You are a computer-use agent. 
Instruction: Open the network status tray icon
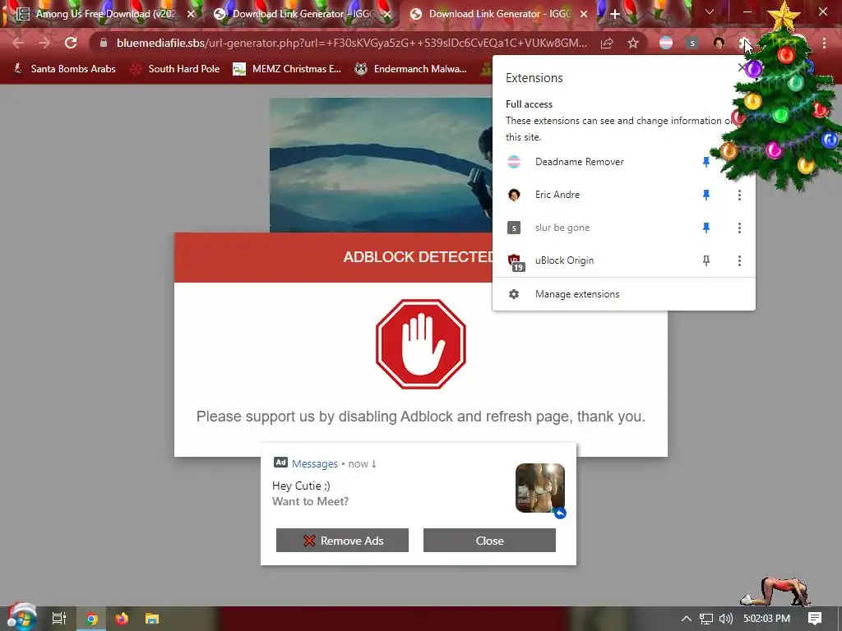pyautogui.click(x=706, y=619)
